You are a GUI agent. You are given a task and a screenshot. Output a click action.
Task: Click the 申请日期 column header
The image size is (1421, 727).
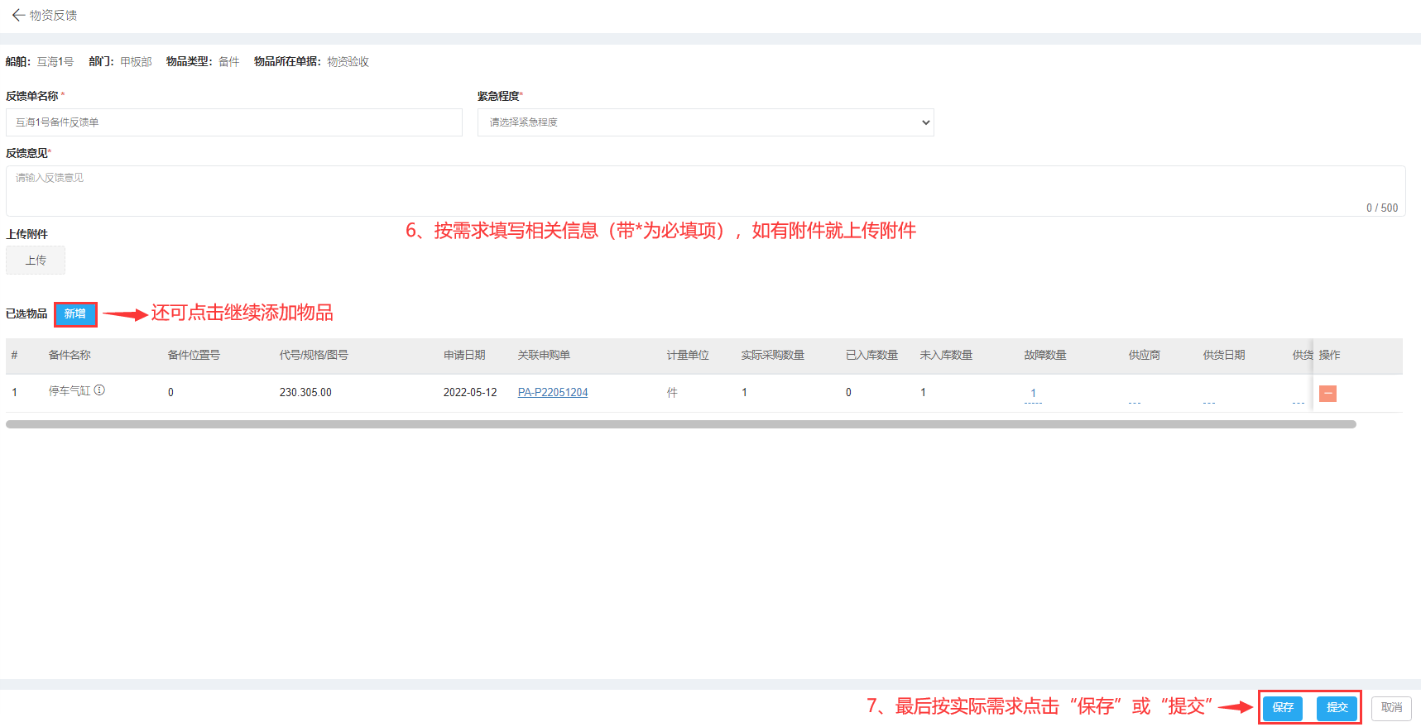464,356
